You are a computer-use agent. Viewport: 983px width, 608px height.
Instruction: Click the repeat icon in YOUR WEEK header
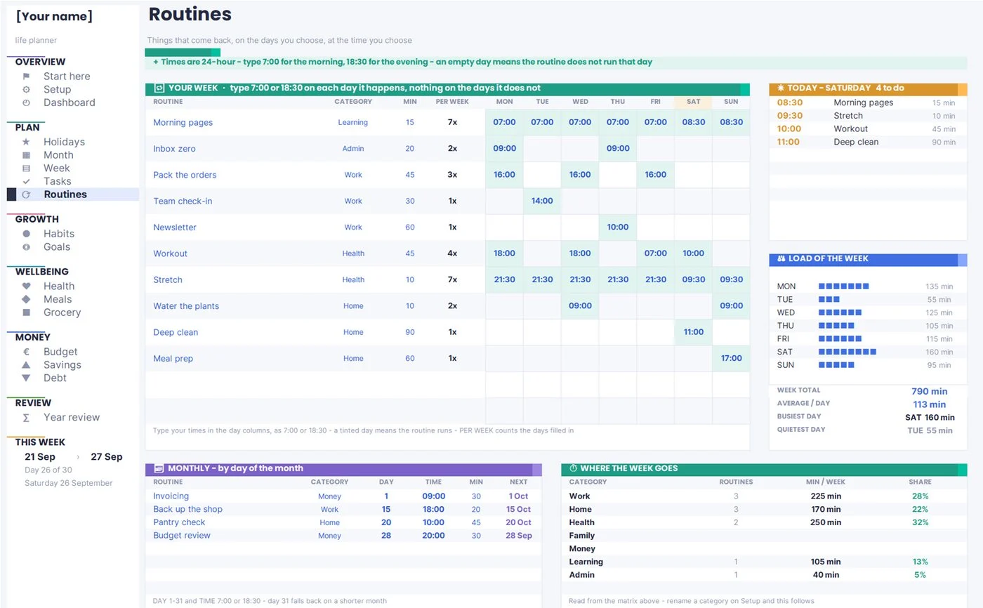[x=159, y=88]
